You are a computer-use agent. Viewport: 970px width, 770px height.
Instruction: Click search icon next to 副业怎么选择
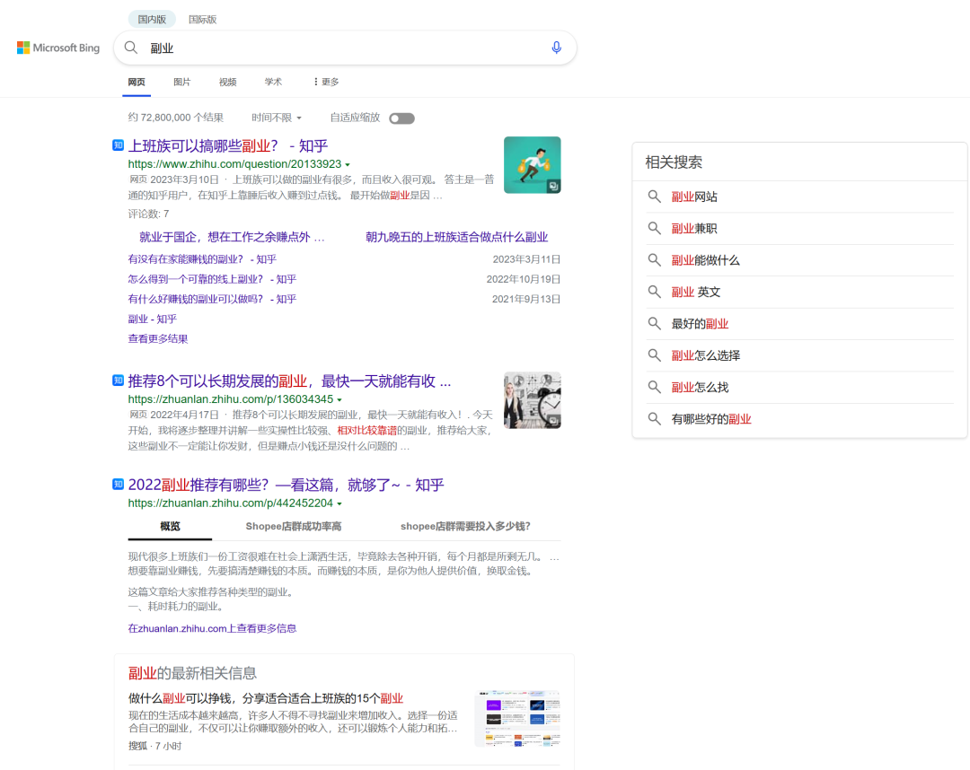click(x=654, y=355)
